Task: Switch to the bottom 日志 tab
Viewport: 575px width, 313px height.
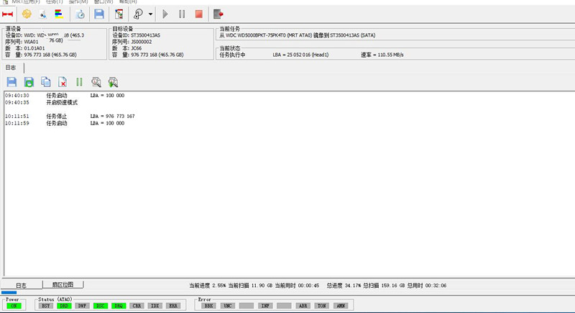Action: pyautogui.click(x=22, y=285)
